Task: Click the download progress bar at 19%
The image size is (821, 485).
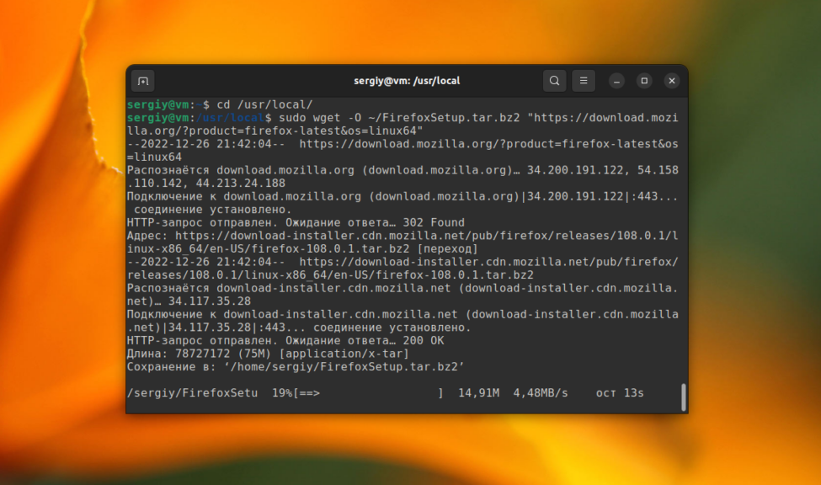Action: [368, 393]
